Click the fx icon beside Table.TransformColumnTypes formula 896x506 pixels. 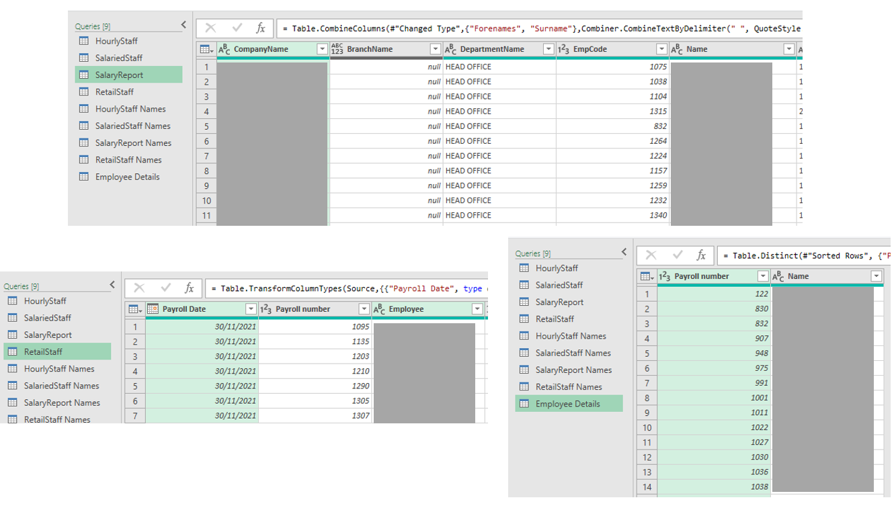pos(190,288)
